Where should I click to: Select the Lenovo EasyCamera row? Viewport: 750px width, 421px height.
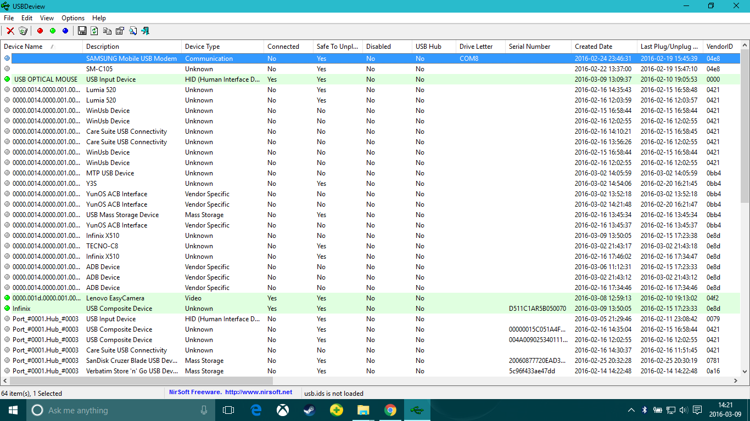[371, 298]
